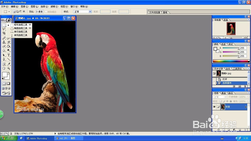251x141 pixels.
Task: Toggle lock position in Layers panel
Action: pyautogui.click(x=227, y=101)
